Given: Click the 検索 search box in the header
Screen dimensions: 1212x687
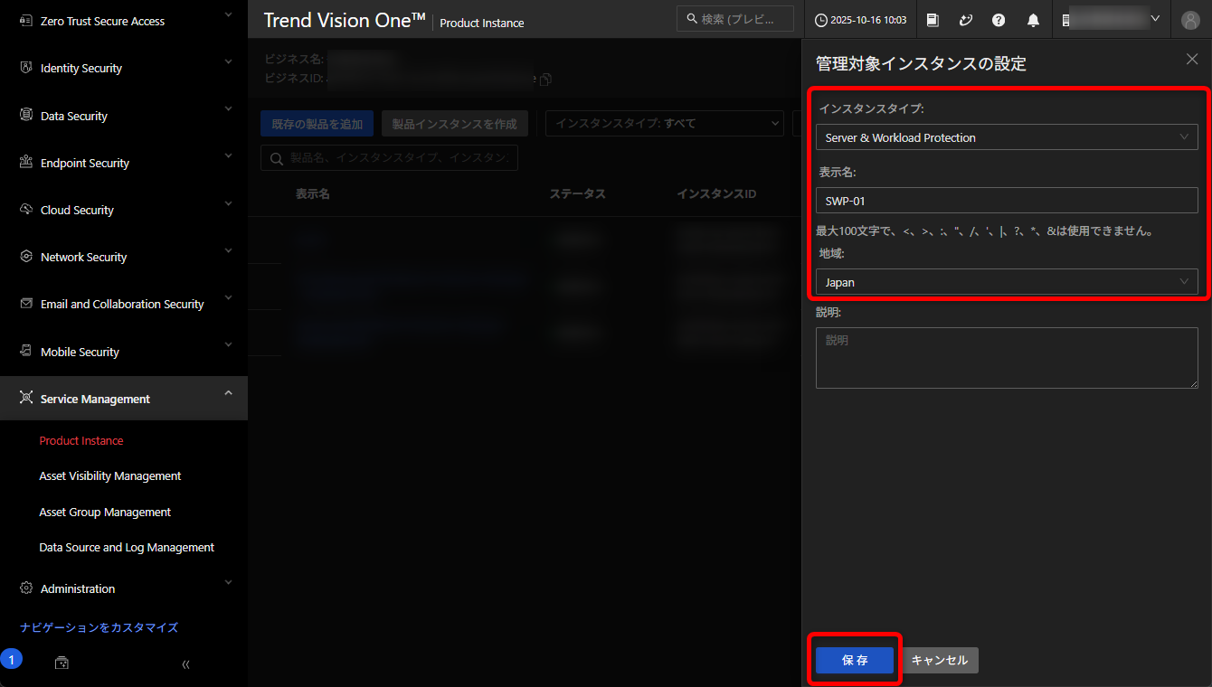Looking at the screenshot, I should point(734,19).
